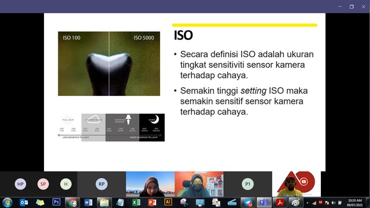The height and width of the screenshot is (208, 370).
Task: Launch Adobe Illustrator from the taskbar
Action: click(168, 202)
